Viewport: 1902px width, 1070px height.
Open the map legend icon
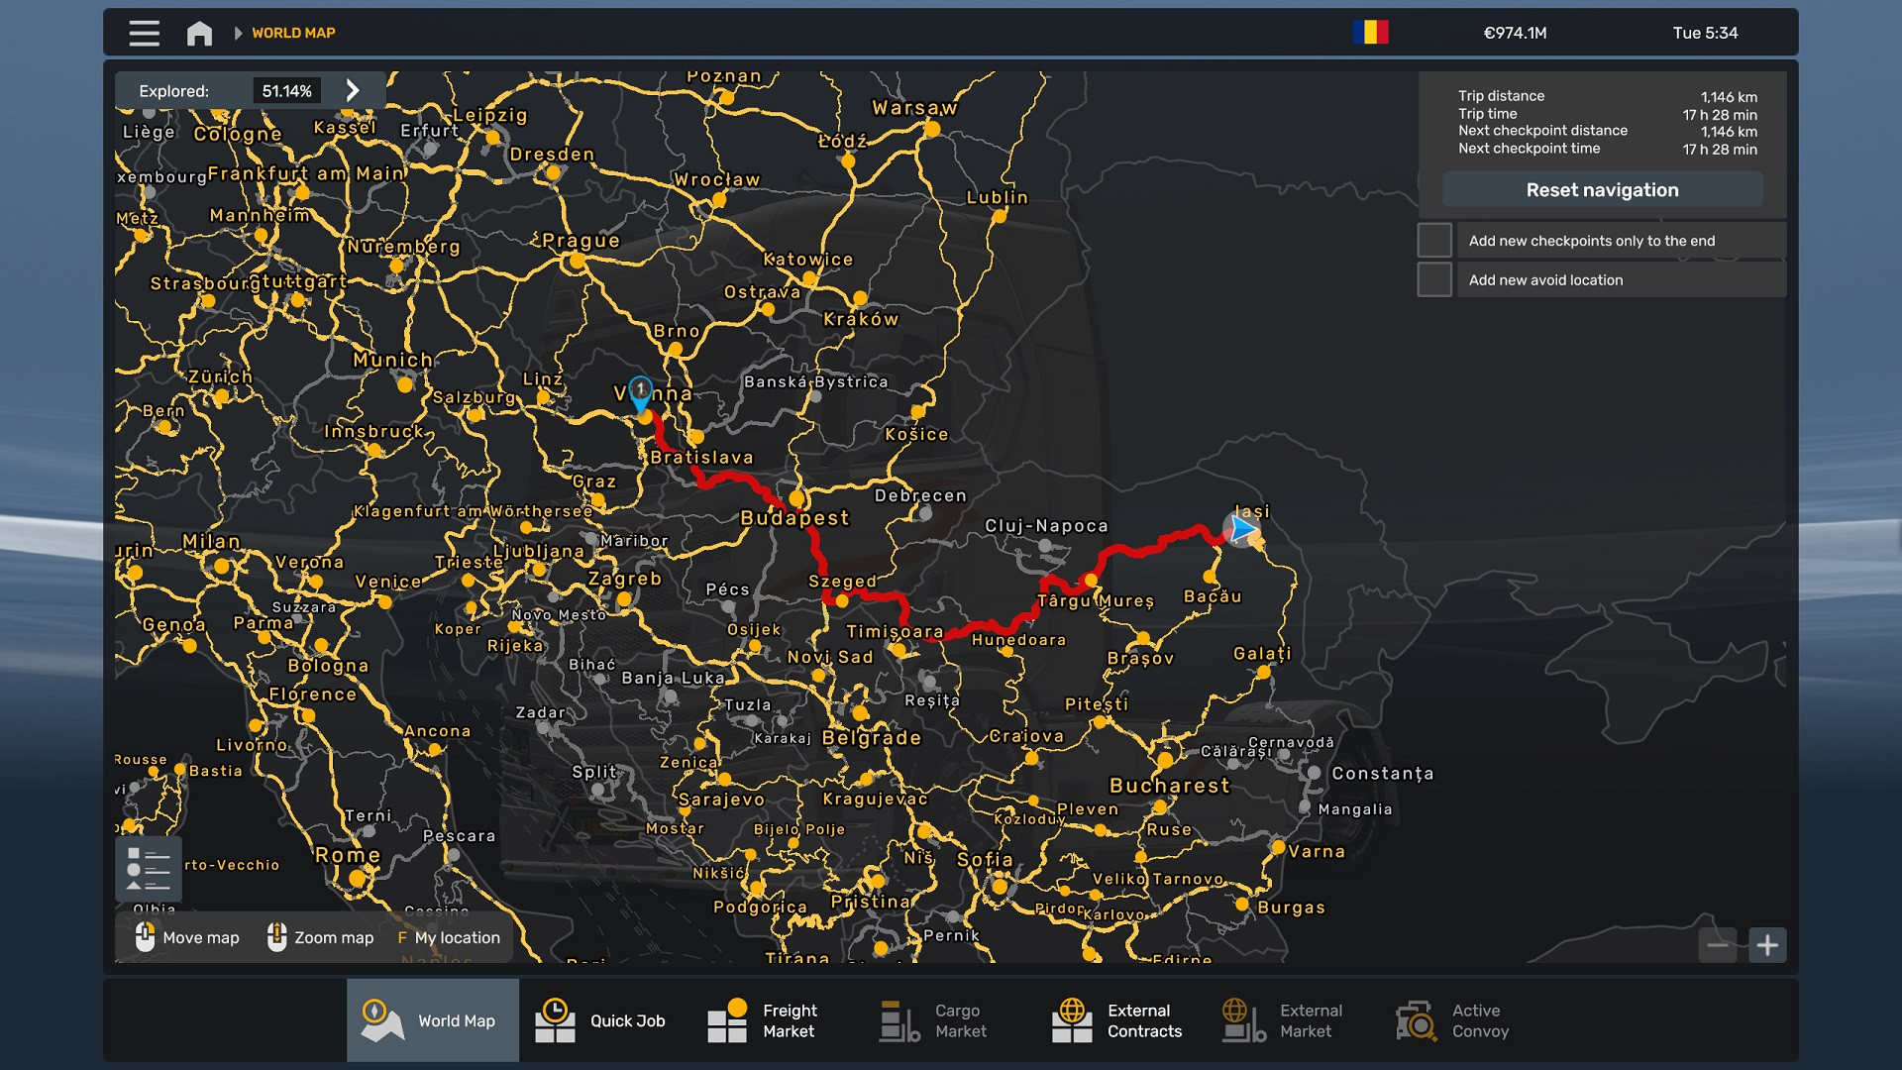pos(148,869)
